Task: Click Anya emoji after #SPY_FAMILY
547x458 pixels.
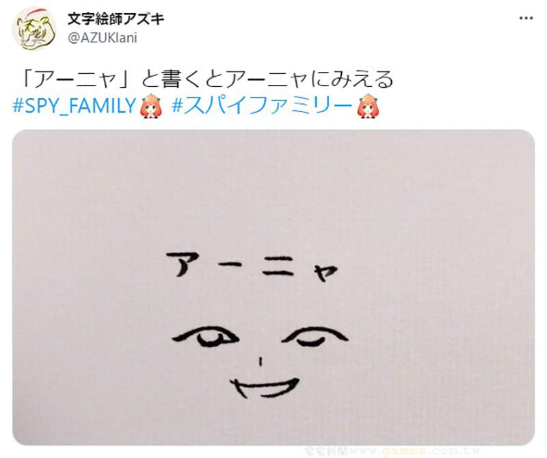Action: tap(150, 105)
